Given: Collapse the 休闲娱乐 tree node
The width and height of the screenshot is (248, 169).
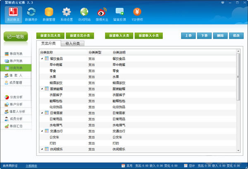Looking at the screenshot, I should (42, 149).
